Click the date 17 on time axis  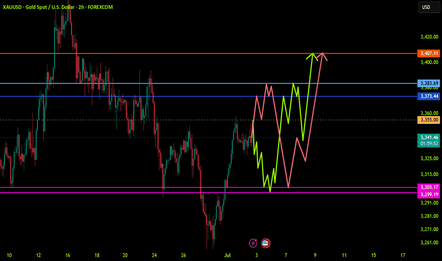(x=403, y=255)
